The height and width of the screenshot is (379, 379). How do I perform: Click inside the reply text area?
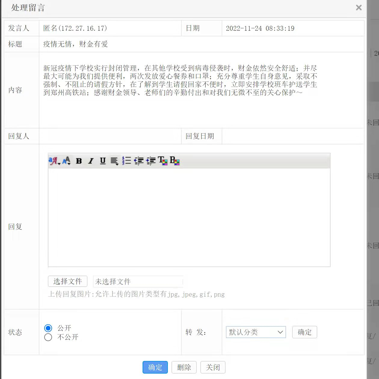(189, 217)
